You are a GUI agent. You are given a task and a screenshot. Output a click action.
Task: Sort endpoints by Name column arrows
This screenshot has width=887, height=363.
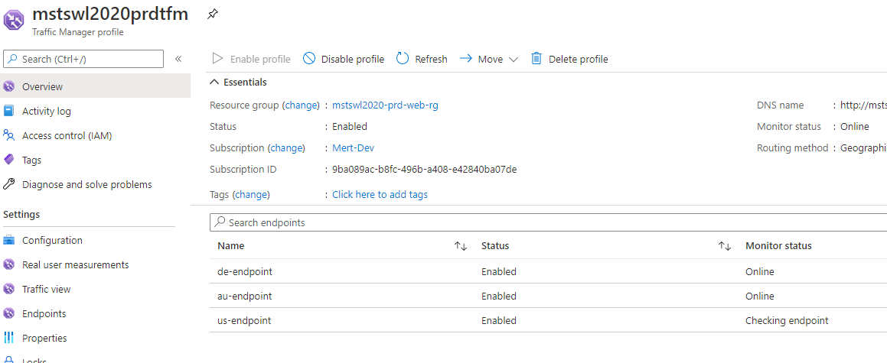click(461, 246)
